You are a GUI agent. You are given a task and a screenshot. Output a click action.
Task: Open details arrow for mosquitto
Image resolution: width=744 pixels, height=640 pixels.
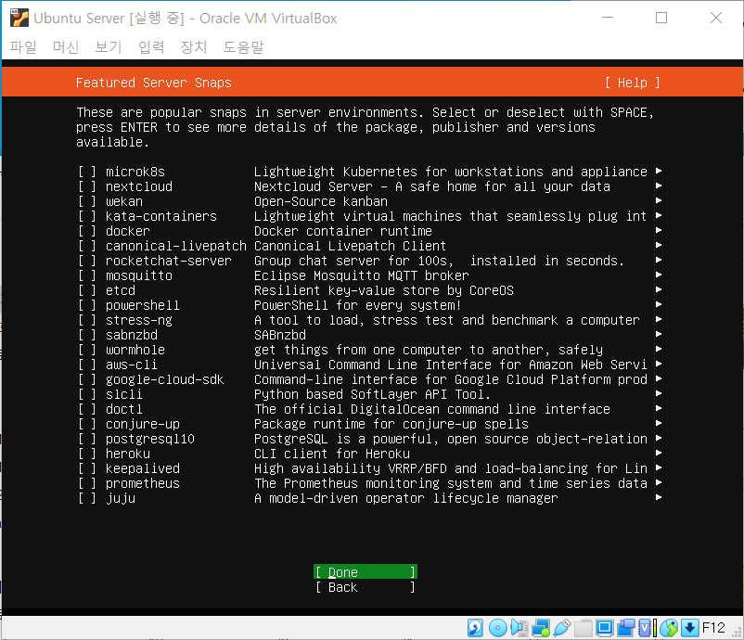point(659,275)
